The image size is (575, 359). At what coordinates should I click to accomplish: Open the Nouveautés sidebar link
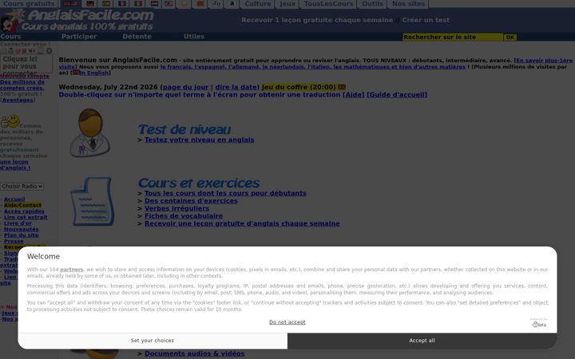click(x=22, y=229)
